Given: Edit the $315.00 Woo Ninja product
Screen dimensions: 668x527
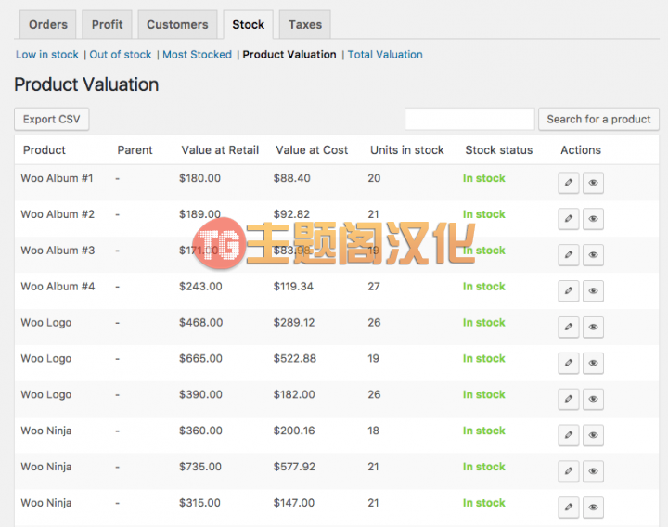Looking at the screenshot, I should [x=569, y=508].
